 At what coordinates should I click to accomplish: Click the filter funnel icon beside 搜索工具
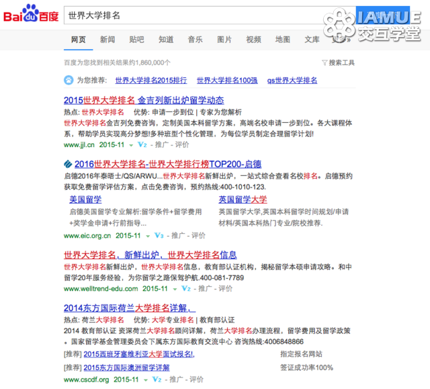click(x=325, y=63)
